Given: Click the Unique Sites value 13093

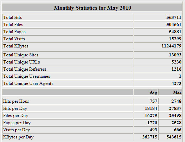Looking at the screenshot, I should (175, 55).
